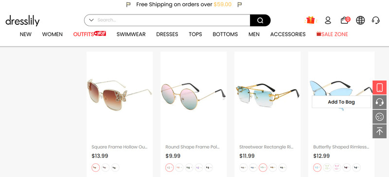Click the red mobile app sidebar icon
389x177 pixels.
[380, 88]
